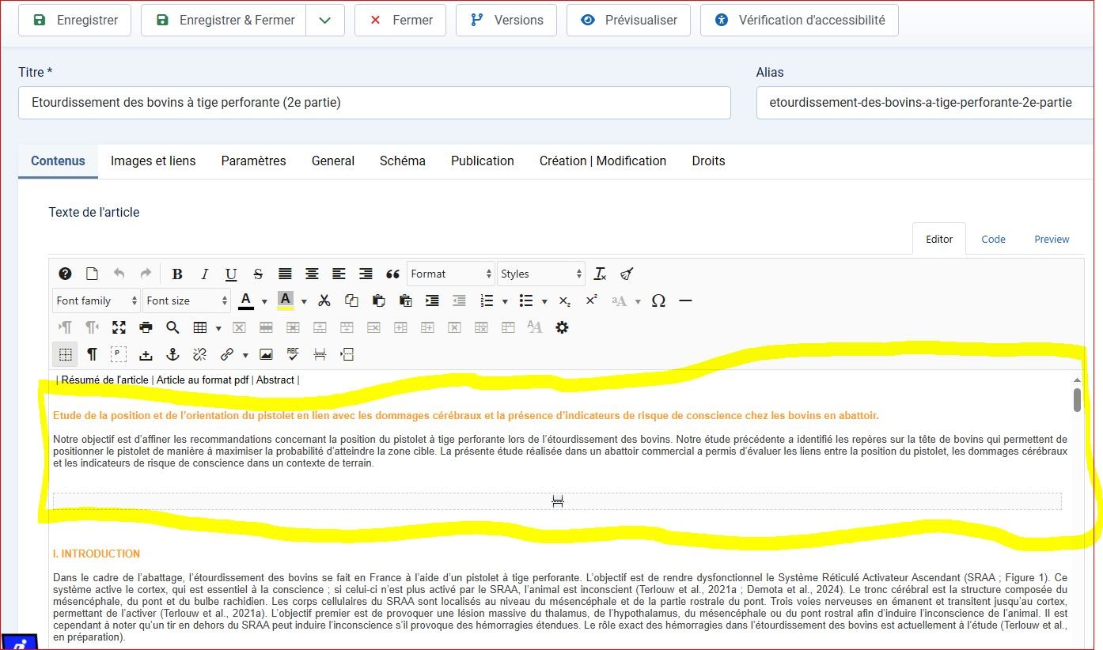Click the spellcheck ABC icon
The width and height of the screenshot is (1103, 650).
(x=293, y=354)
